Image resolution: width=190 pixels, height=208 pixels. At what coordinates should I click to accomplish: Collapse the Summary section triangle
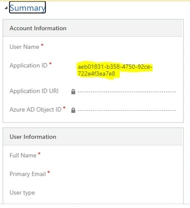point(6,8)
